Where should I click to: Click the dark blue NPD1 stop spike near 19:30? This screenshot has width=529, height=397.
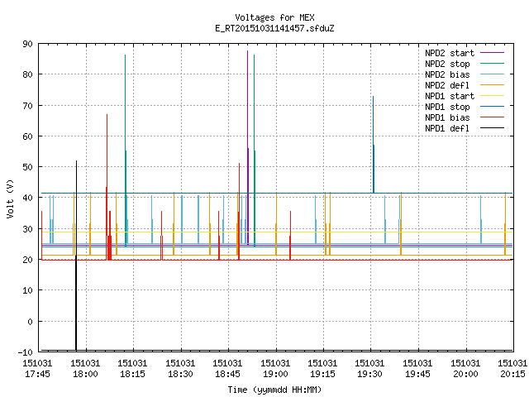373,146
